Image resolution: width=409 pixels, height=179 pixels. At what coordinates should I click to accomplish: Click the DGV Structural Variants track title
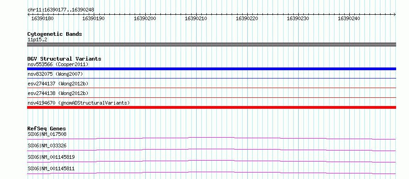tap(64, 59)
